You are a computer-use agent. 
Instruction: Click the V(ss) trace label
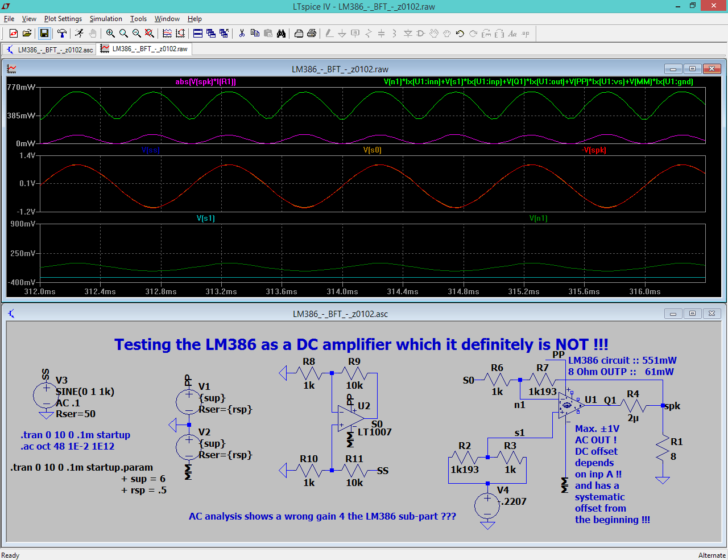click(151, 150)
